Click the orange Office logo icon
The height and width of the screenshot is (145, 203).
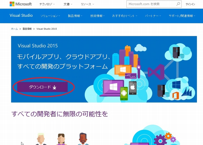(x=176, y=96)
